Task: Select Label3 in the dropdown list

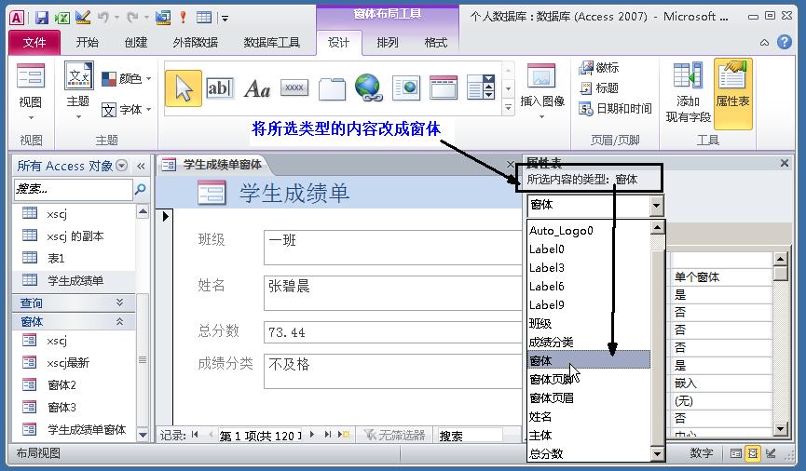Action: coord(589,267)
